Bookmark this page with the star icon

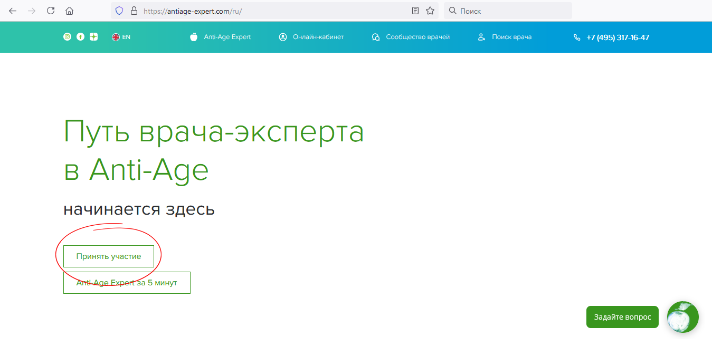point(430,11)
